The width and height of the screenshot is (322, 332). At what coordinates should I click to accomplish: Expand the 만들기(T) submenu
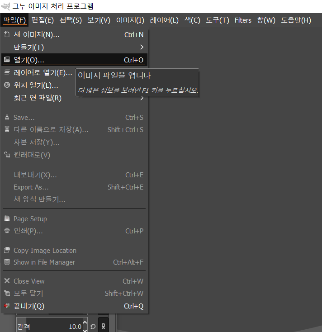click(74, 47)
